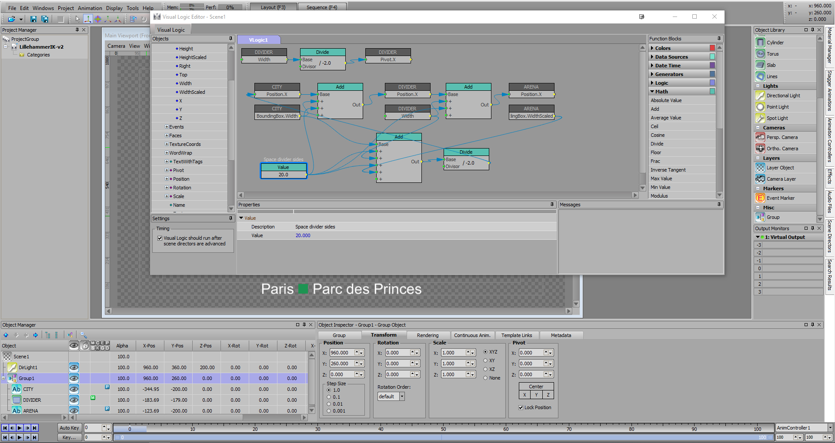Expand the Events node in Objects tree
This screenshot has height=443, width=835.
pos(167,127)
